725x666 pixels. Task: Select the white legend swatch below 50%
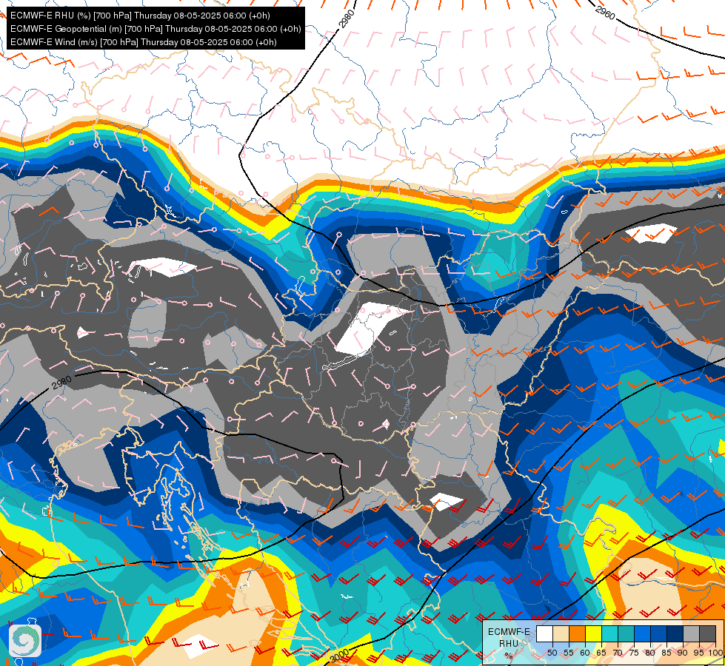[544, 634]
